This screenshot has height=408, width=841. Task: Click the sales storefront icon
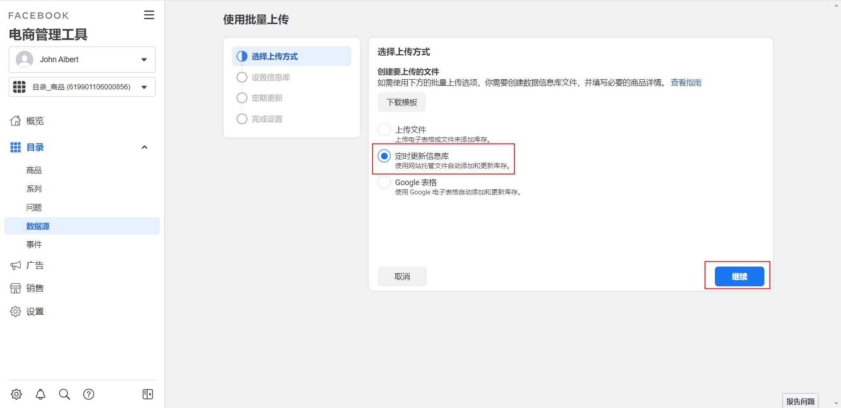pyautogui.click(x=15, y=288)
